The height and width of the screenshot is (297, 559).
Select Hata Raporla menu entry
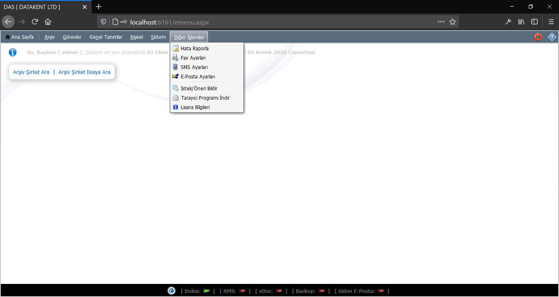tap(194, 49)
